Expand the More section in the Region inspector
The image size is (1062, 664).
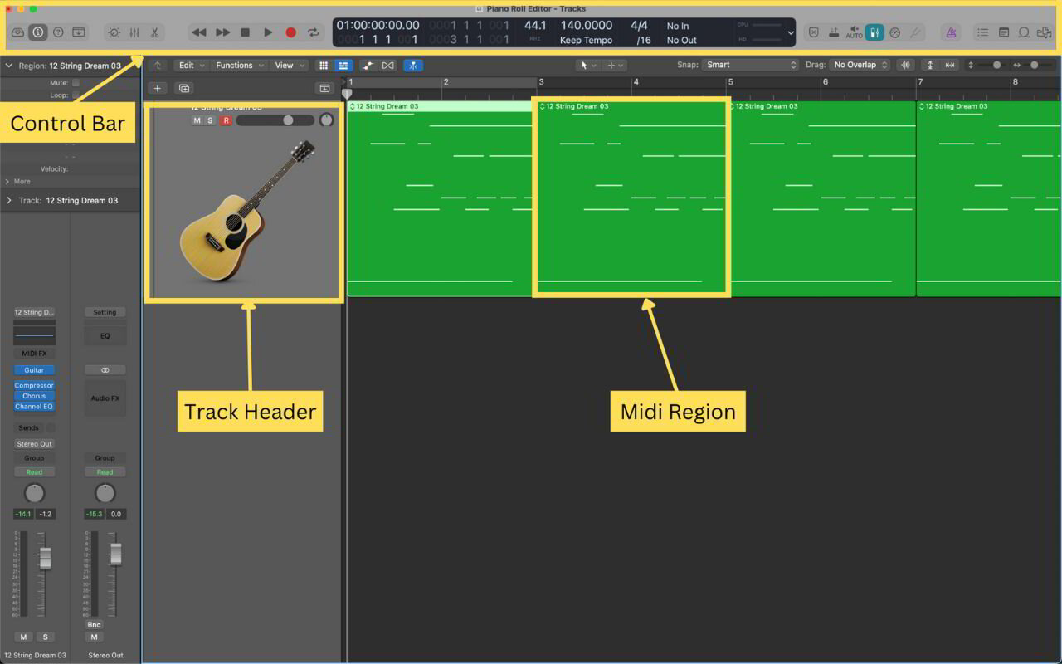pyautogui.click(x=18, y=181)
